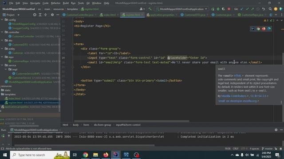Viewport: 284px width, 159px height.
Task: Open the File menu
Action: 11,3
